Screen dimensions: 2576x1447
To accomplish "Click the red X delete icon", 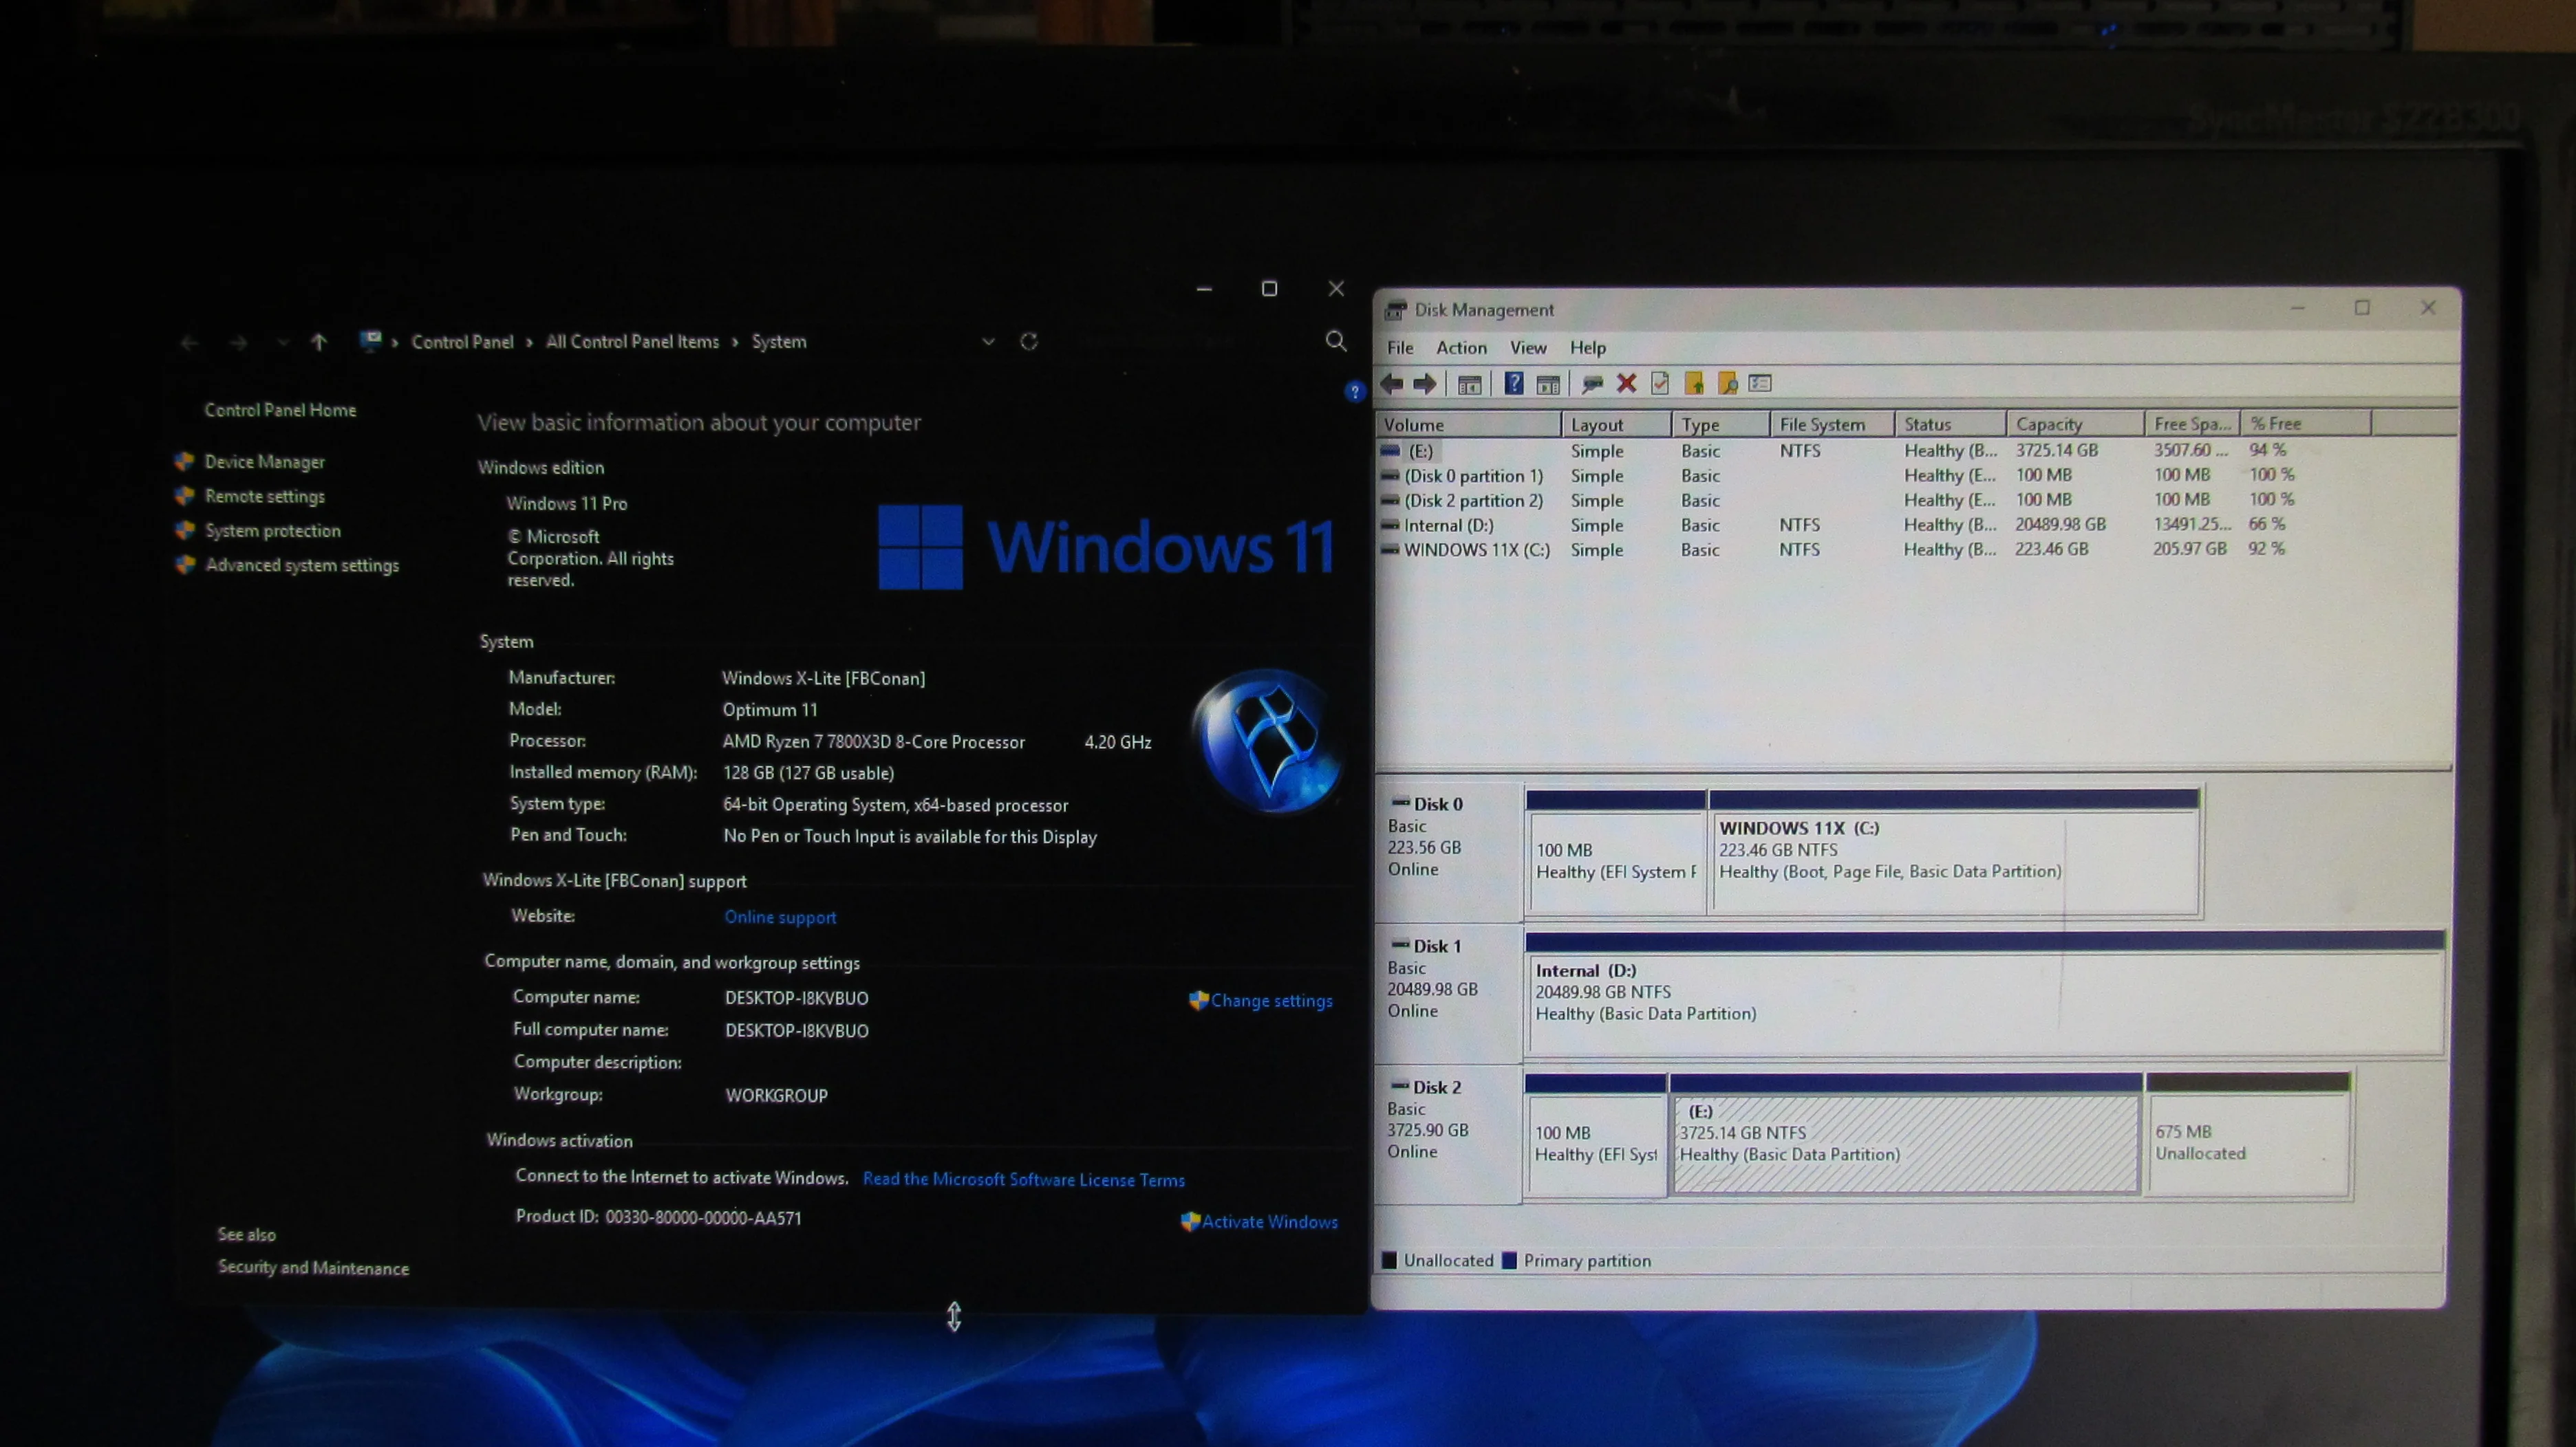I will [x=1626, y=384].
